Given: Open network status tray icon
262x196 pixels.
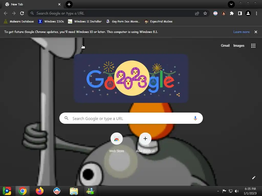Looking at the screenshot, I should [x=231, y=191].
